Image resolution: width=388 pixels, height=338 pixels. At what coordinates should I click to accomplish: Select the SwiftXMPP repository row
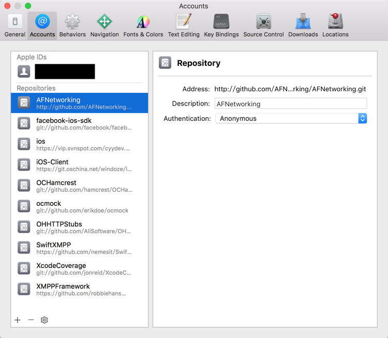tap(80, 248)
